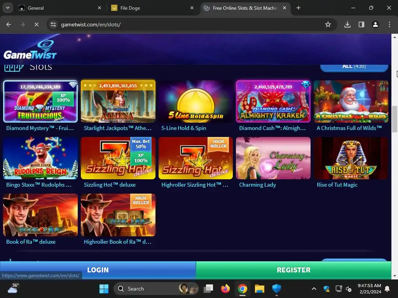Close the File Doge tab
Screen dimensions: 398x298
192,8
